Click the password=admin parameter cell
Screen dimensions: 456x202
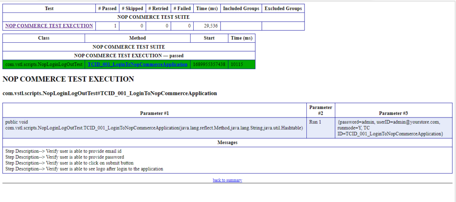coord(394,128)
